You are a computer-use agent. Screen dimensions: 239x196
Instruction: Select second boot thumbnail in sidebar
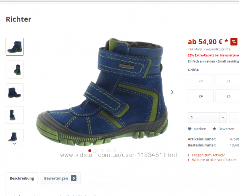click(15, 69)
